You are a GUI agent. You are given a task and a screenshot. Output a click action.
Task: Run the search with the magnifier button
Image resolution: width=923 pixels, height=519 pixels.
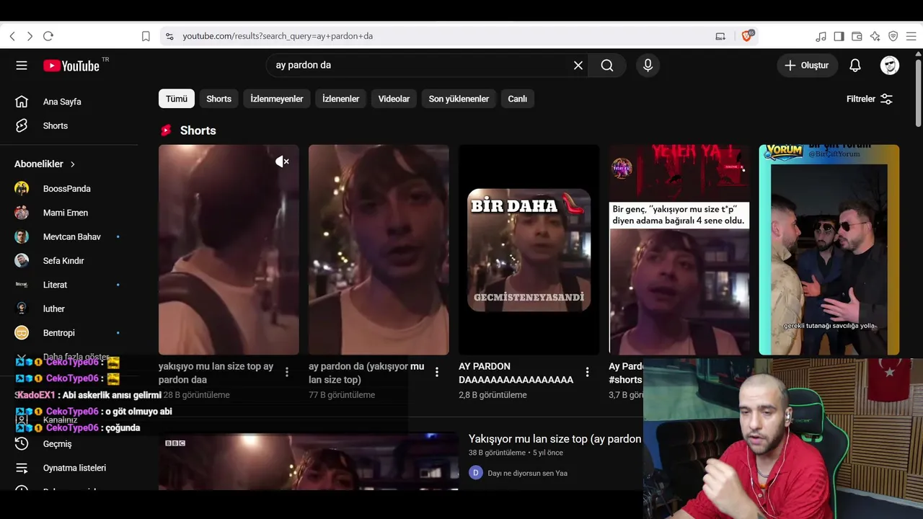(x=607, y=66)
